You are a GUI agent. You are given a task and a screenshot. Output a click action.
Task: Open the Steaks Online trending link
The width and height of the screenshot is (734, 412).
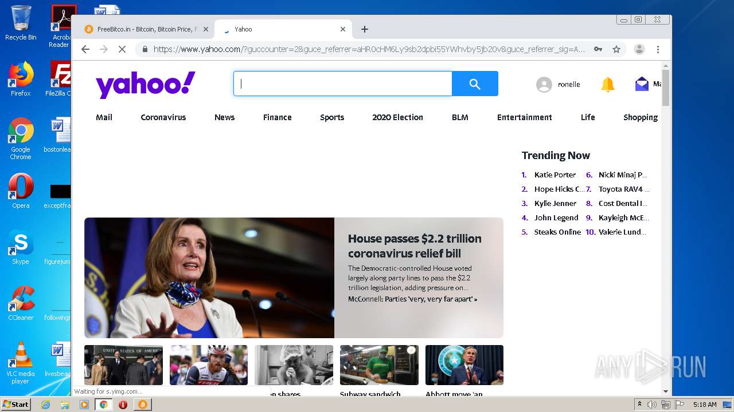point(557,232)
